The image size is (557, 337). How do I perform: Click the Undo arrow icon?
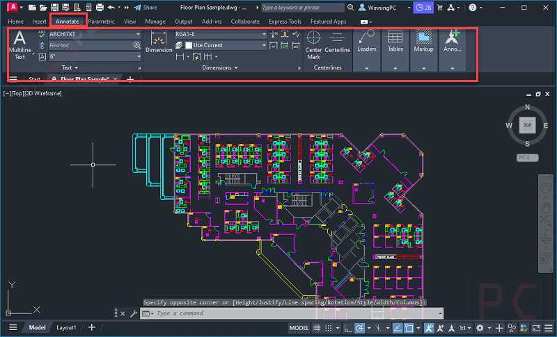pyautogui.click(x=111, y=8)
